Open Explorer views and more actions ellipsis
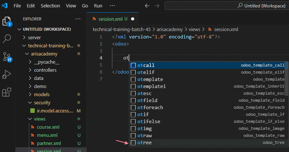This screenshot has height=152, width=289. (x=78, y=19)
